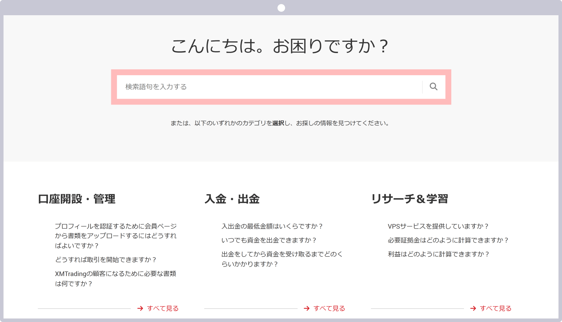Open the 入金・出金 category
Viewport: 562px width, 322px height.
(x=233, y=199)
